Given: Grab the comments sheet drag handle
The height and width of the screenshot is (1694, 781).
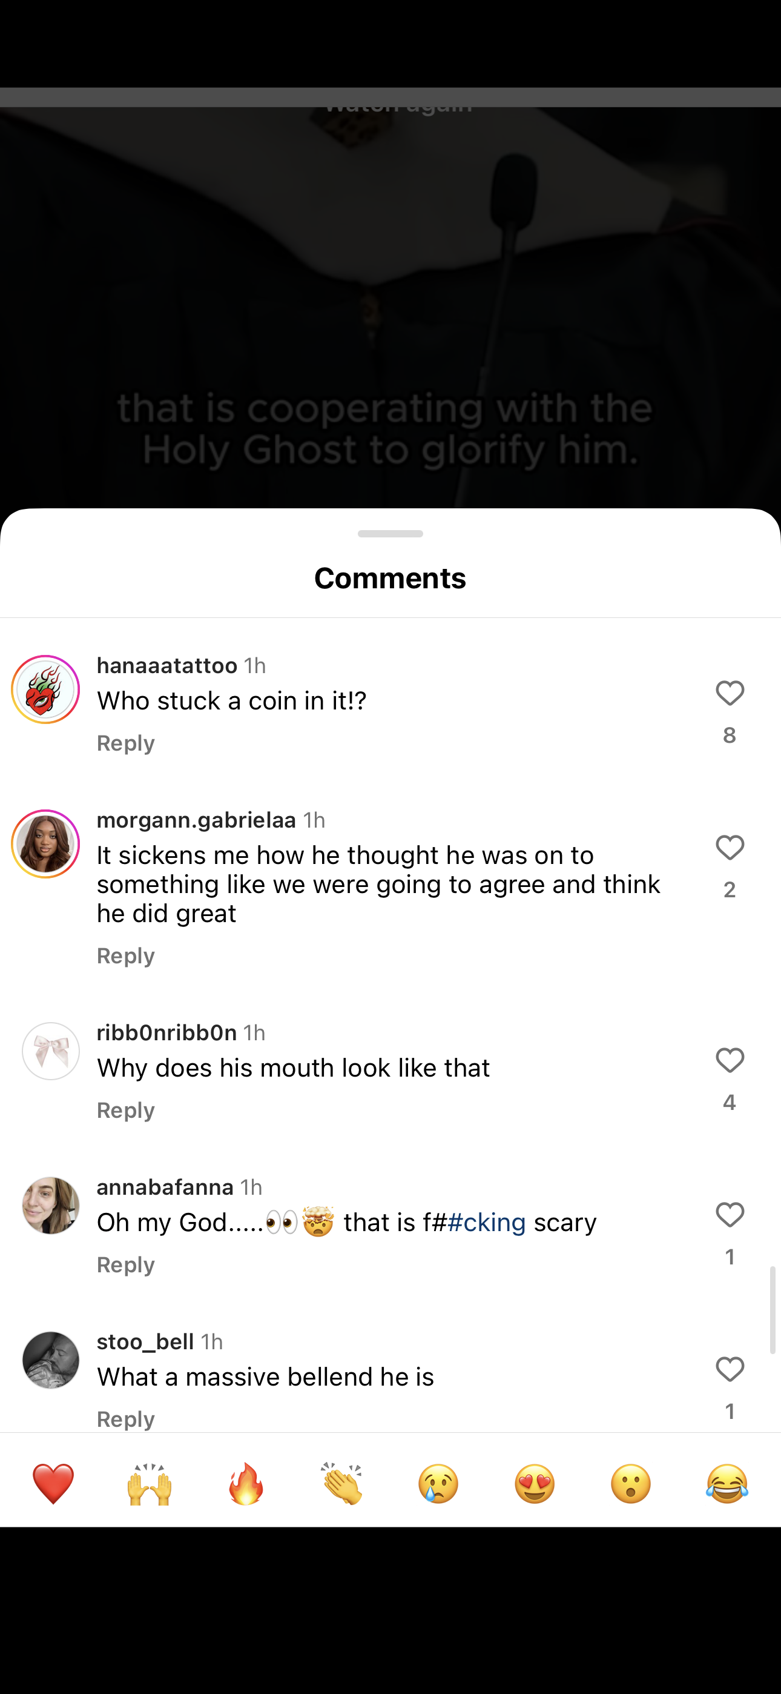Looking at the screenshot, I should [391, 533].
